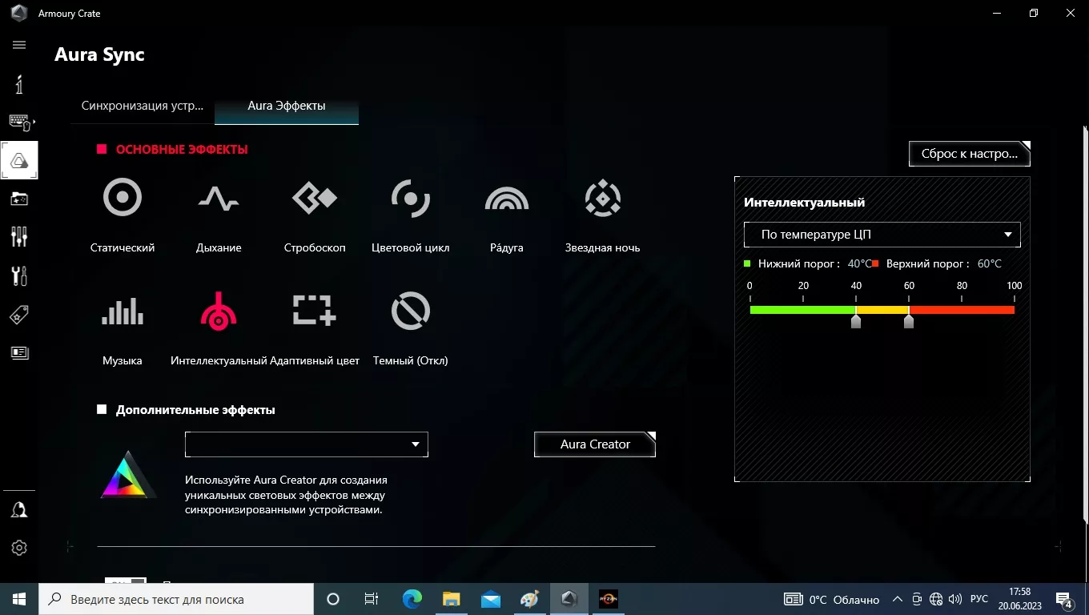Select the Цветовой цикл effect

click(x=411, y=215)
